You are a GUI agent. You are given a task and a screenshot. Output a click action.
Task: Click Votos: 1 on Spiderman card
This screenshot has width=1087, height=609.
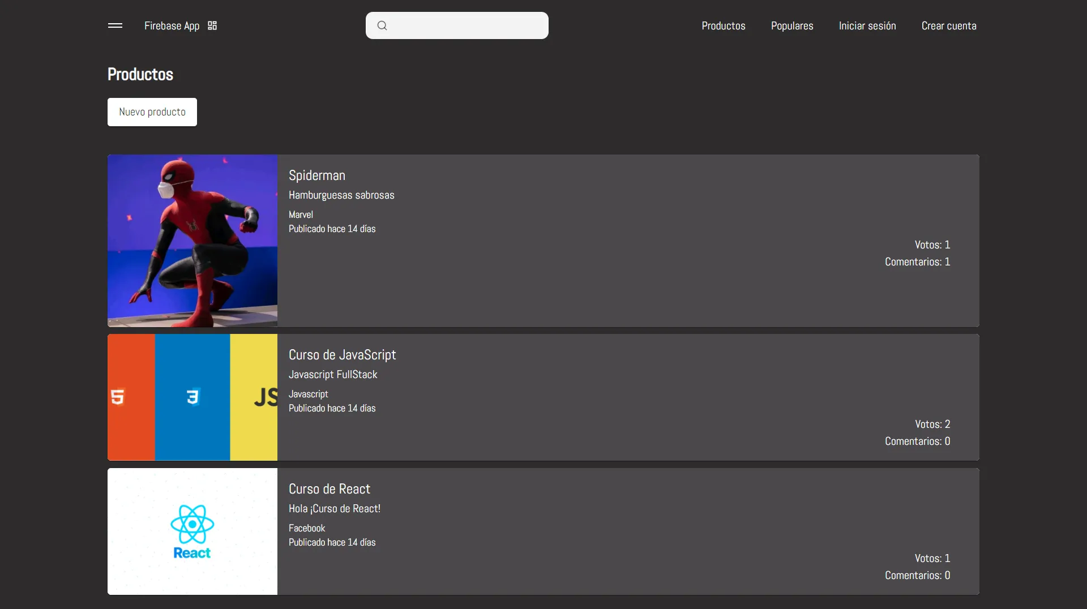pos(932,245)
